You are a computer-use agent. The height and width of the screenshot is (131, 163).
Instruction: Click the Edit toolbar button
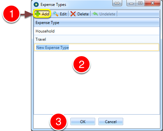[x=60, y=14]
